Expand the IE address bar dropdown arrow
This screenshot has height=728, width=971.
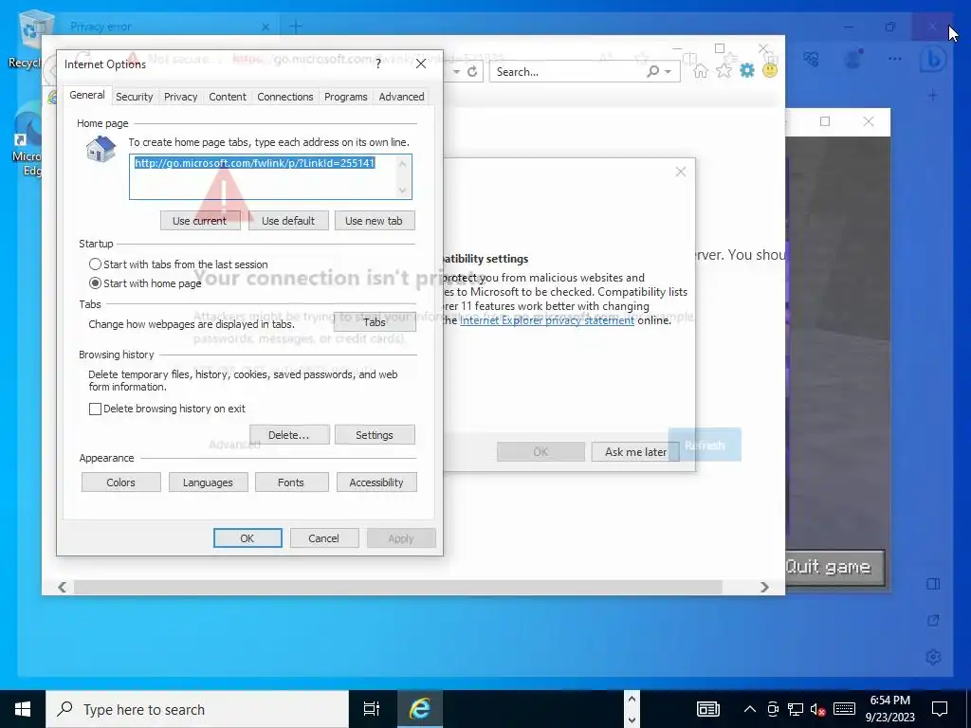(x=456, y=72)
